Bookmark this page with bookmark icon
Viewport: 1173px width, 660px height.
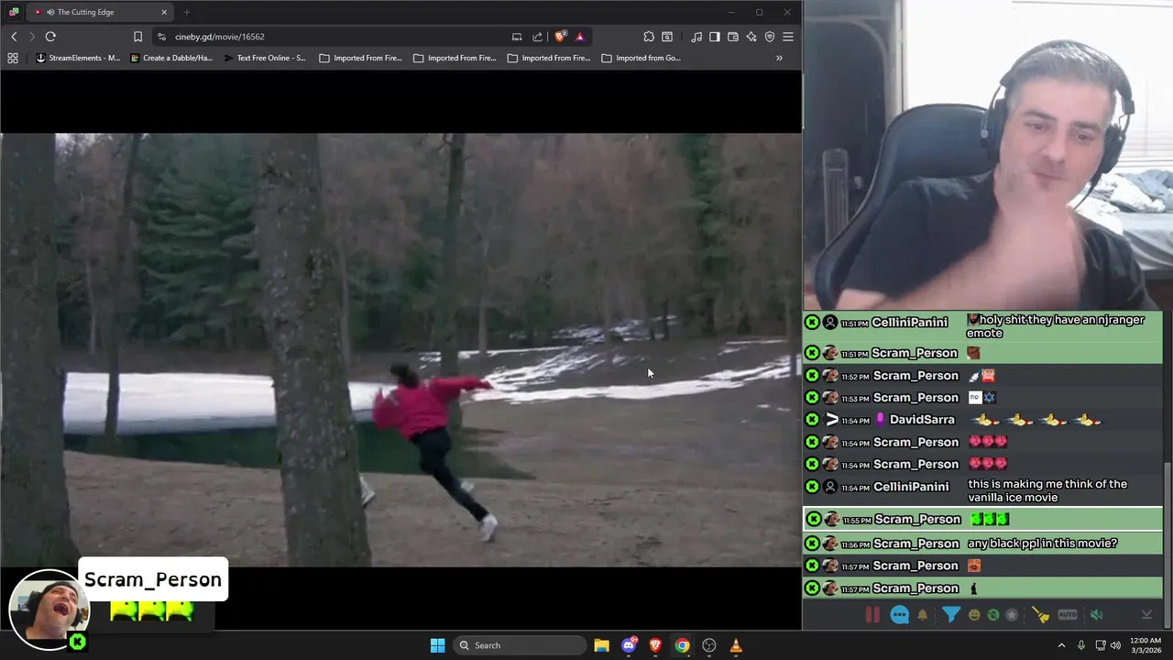coord(137,37)
